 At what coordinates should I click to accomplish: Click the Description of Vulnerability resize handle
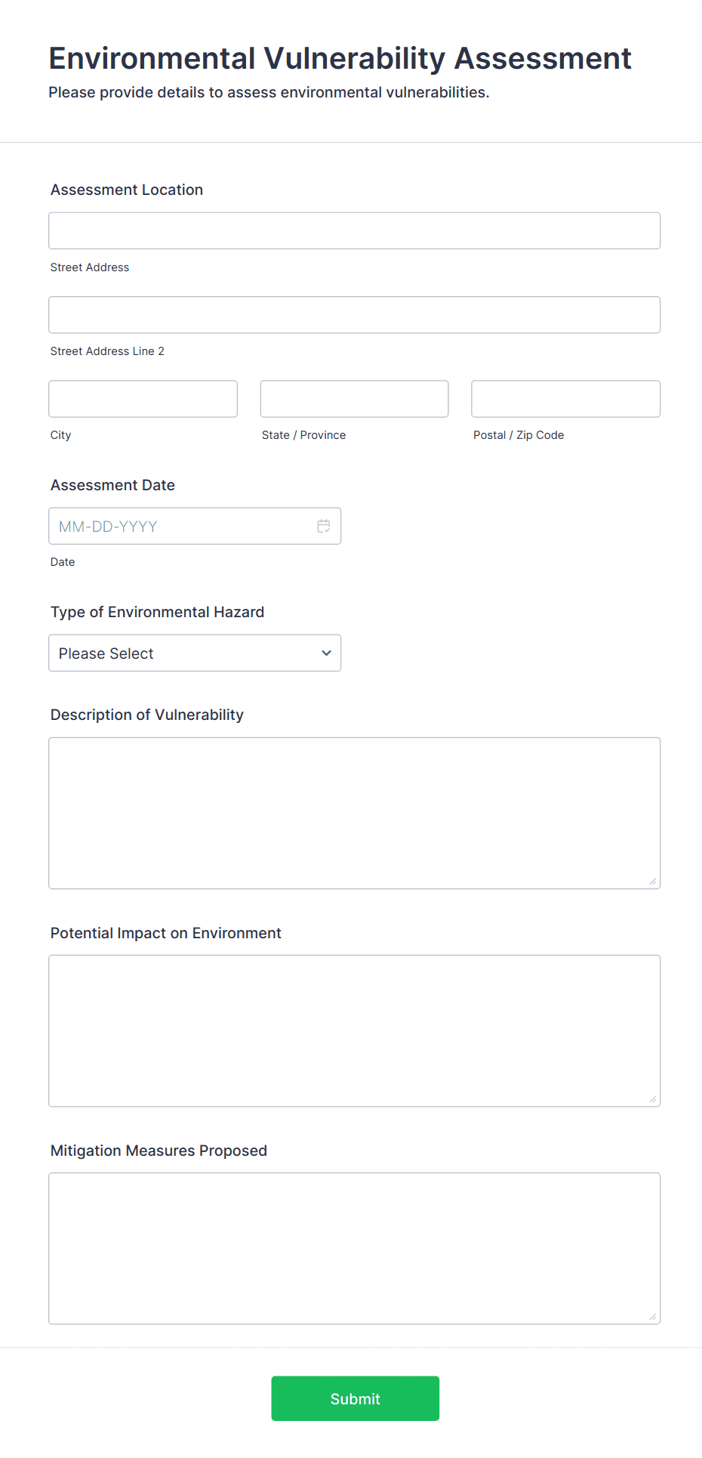[652, 881]
